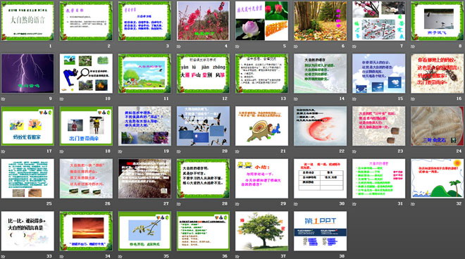Viewport: 465px width, 259px height.
Task: Select slide 30 with table
Action: pos(321,178)
